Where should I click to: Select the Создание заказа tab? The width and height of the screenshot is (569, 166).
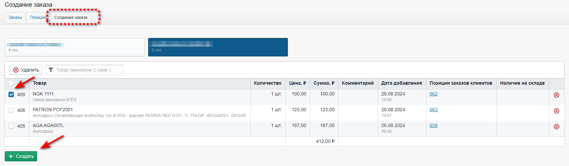pyautogui.click(x=71, y=17)
